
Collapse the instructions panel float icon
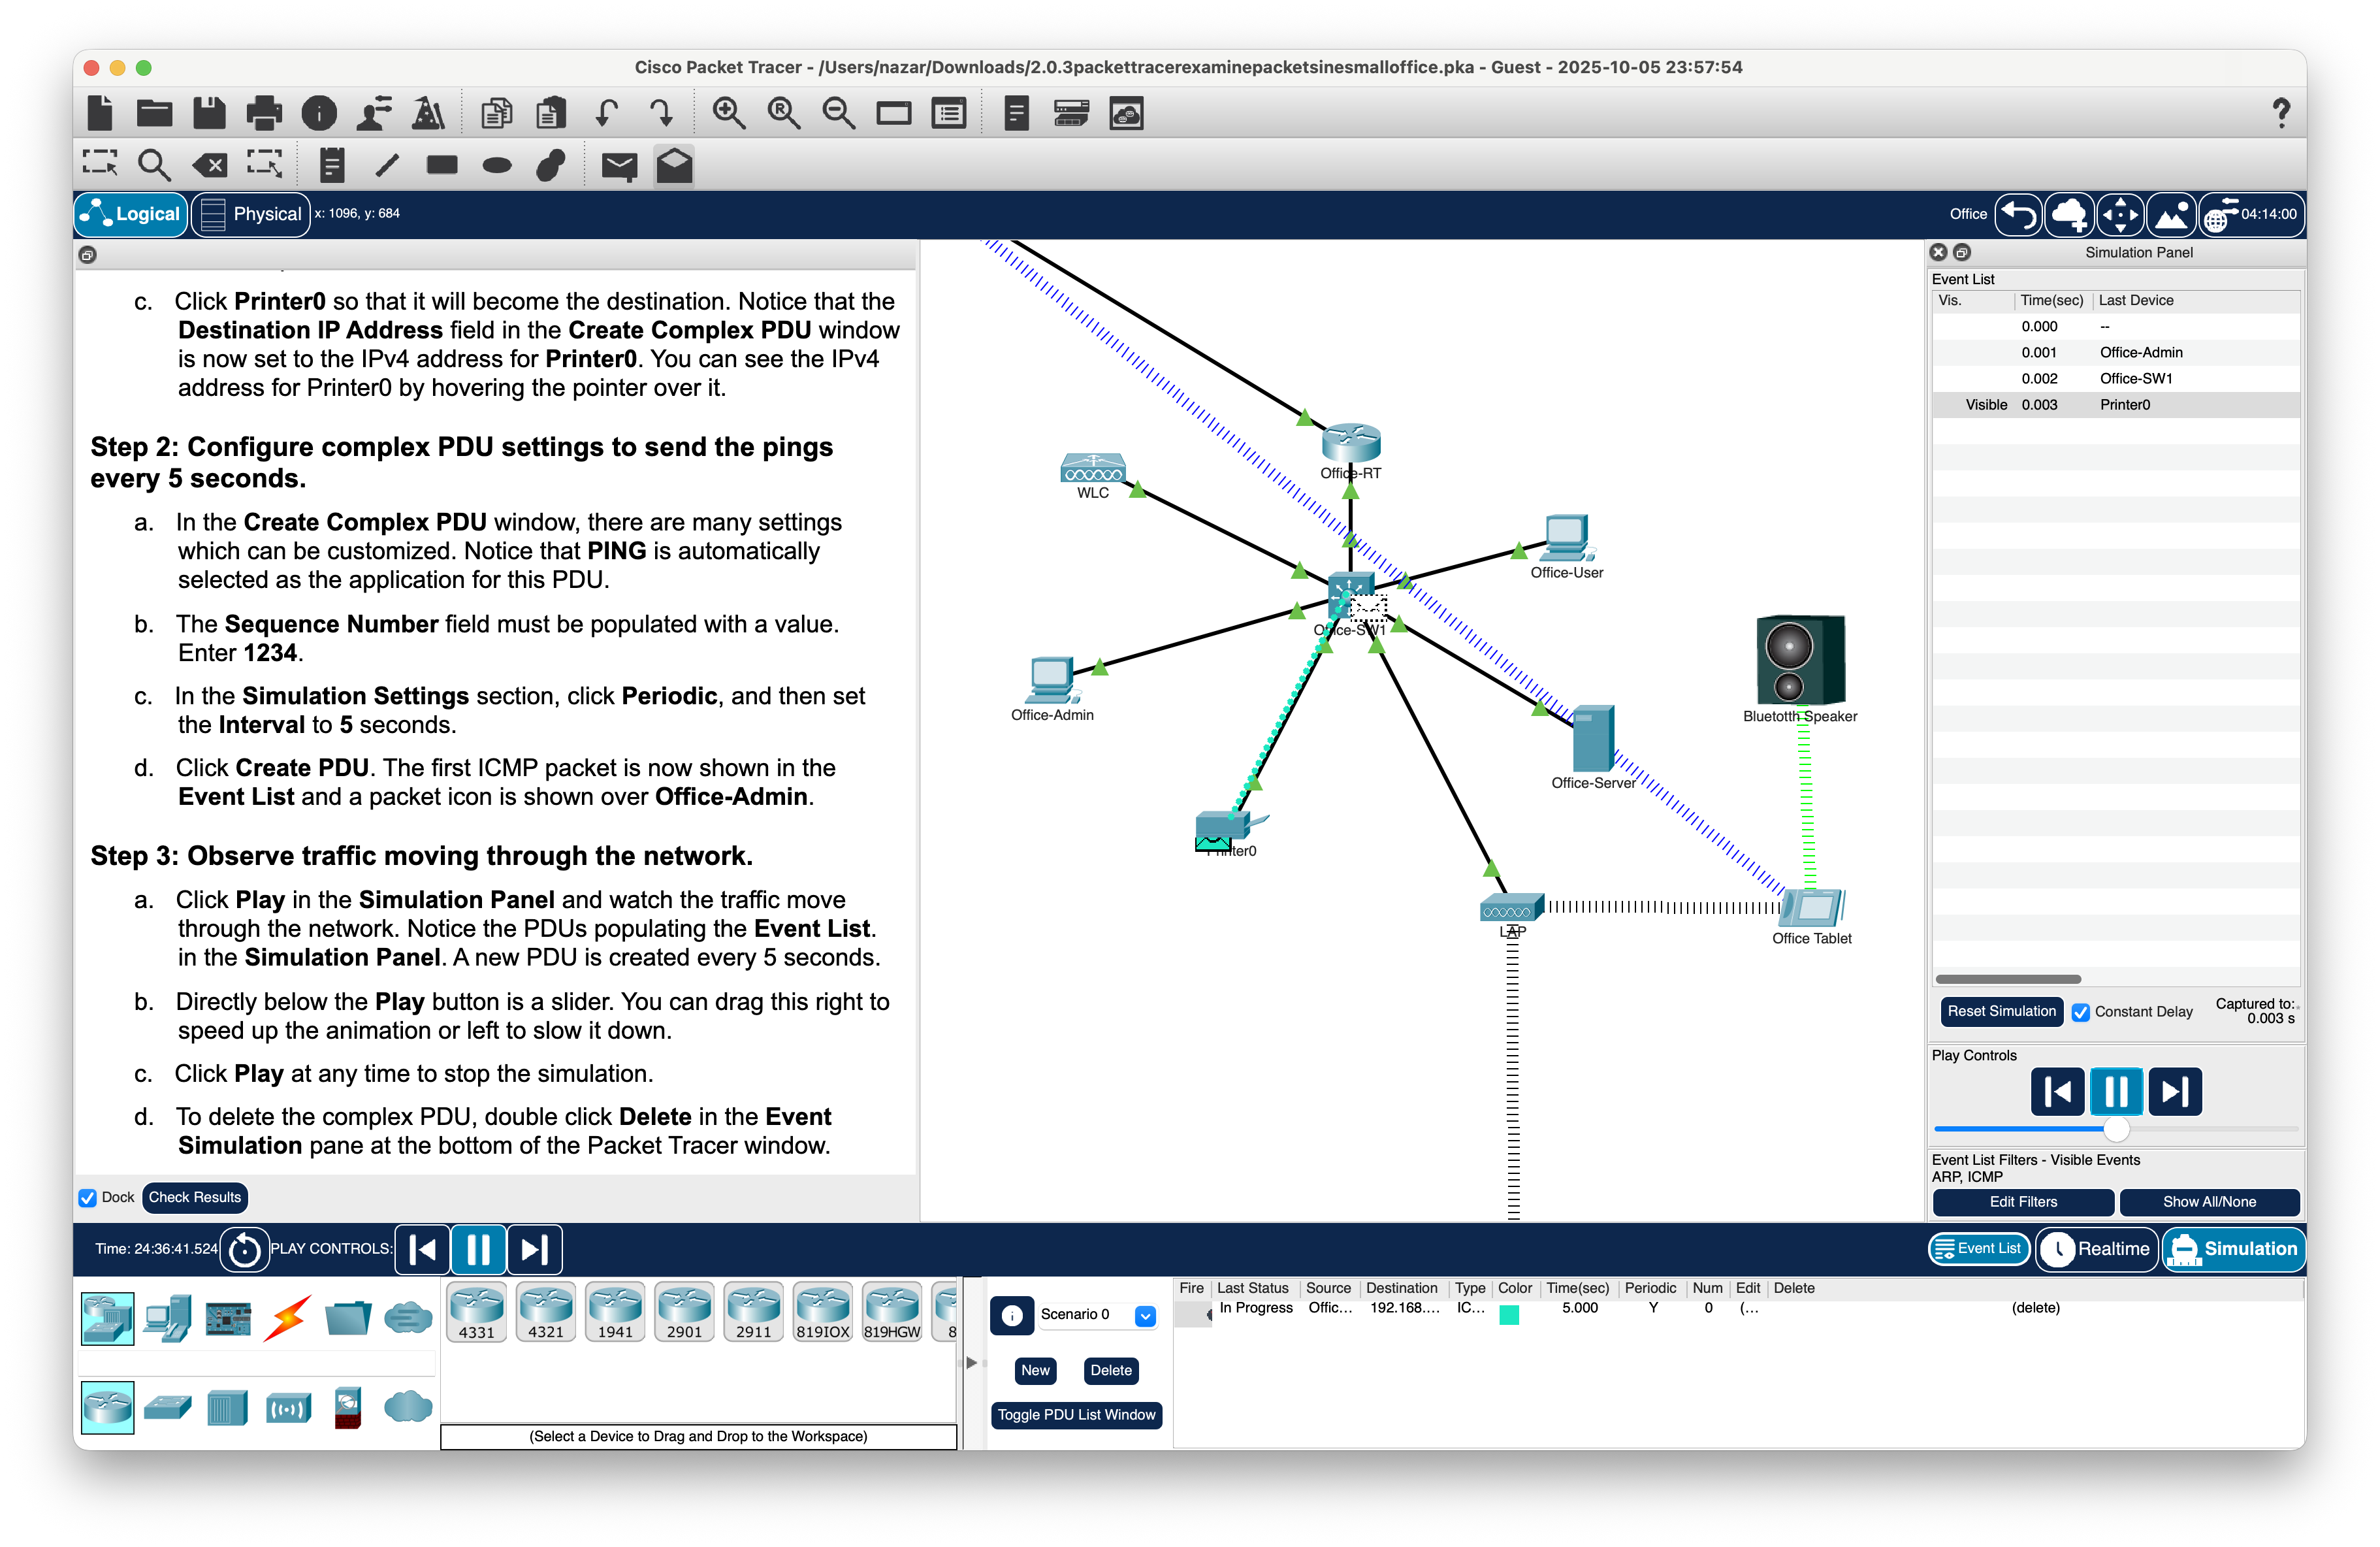(88, 255)
